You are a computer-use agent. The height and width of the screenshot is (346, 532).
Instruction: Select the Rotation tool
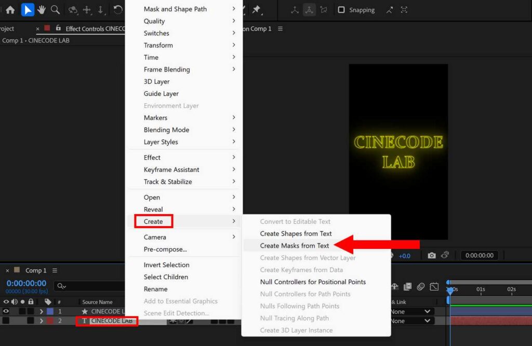click(118, 10)
